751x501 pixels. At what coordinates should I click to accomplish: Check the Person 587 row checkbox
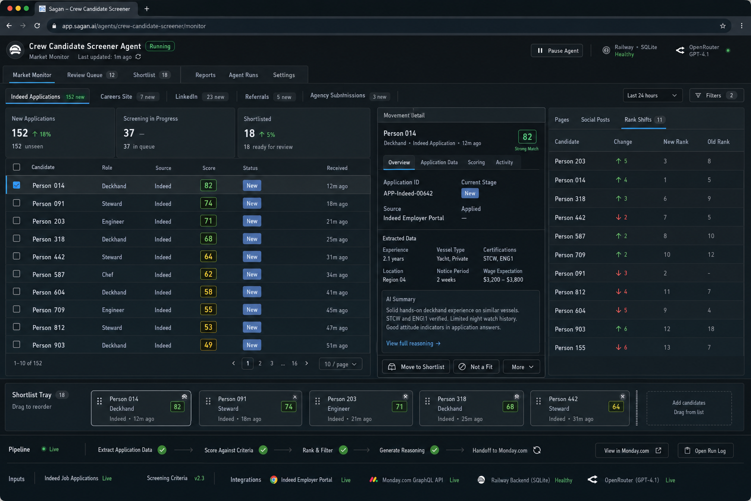click(x=17, y=274)
